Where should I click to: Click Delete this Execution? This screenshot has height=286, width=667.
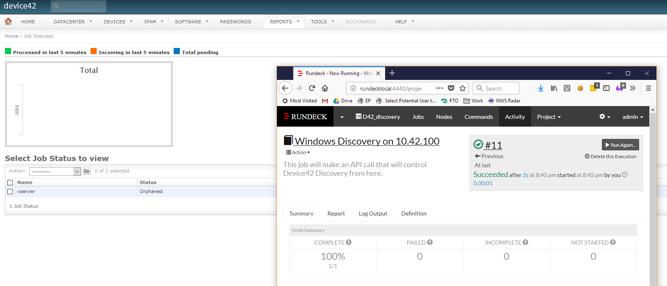coord(610,157)
